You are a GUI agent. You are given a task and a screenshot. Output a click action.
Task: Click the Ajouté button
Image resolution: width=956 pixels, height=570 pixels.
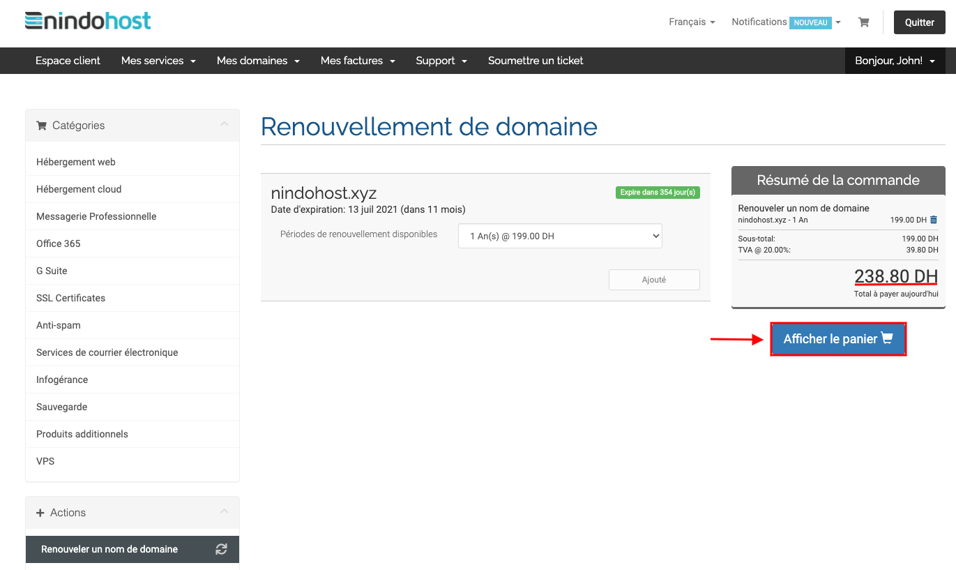[x=654, y=280]
